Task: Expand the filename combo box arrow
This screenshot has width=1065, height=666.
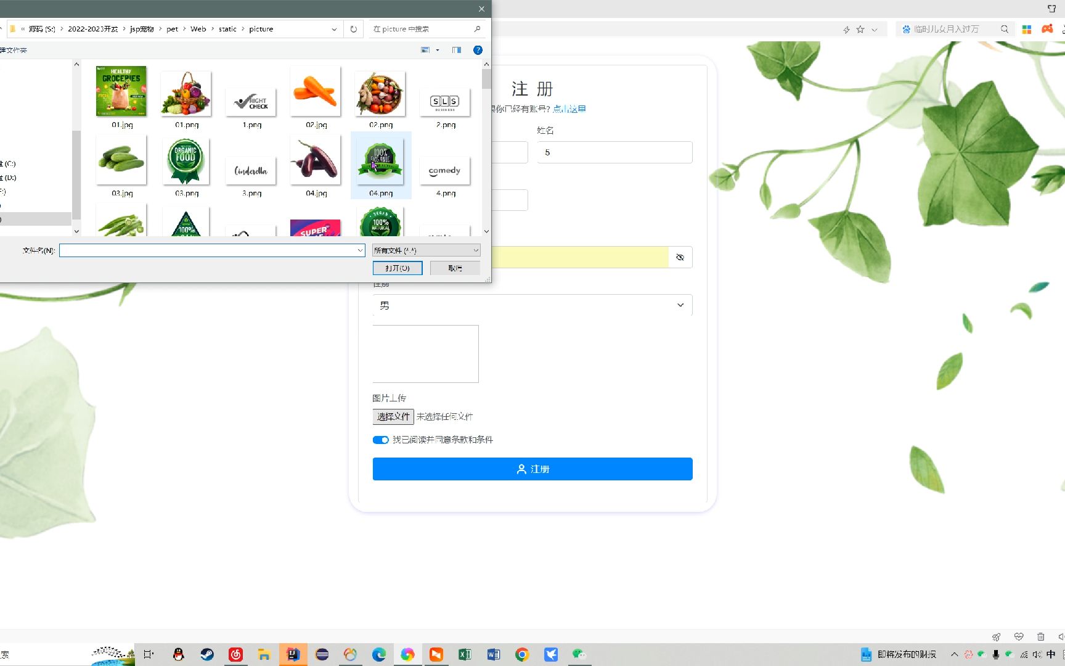Action: point(360,250)
